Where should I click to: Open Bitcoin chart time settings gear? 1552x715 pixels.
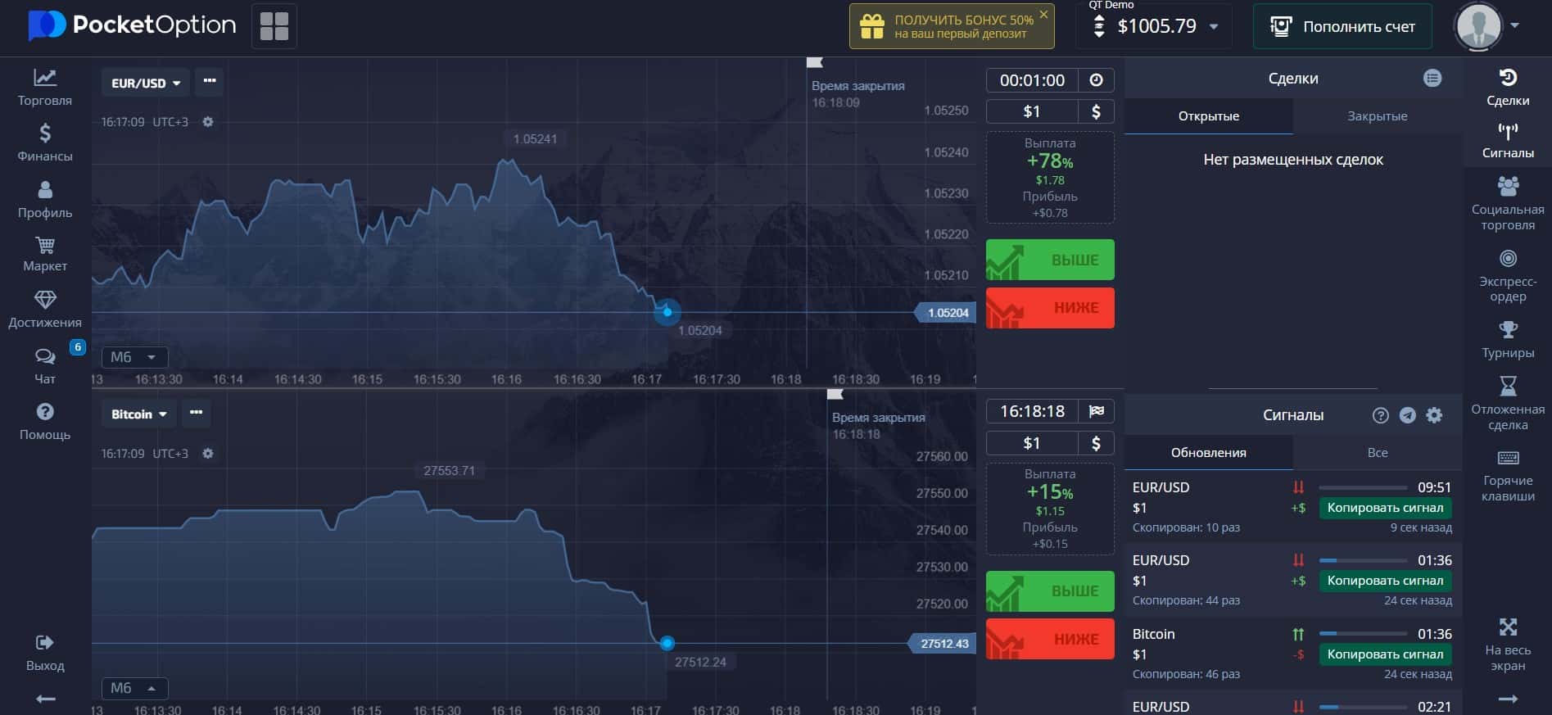(208, 453)
